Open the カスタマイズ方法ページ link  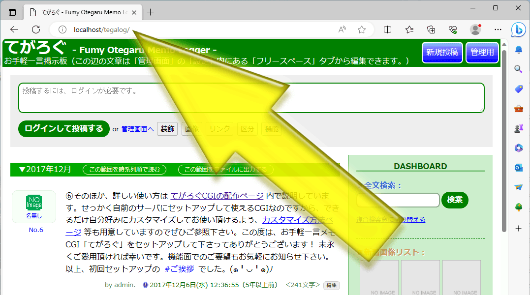click(x=297, y=220)
